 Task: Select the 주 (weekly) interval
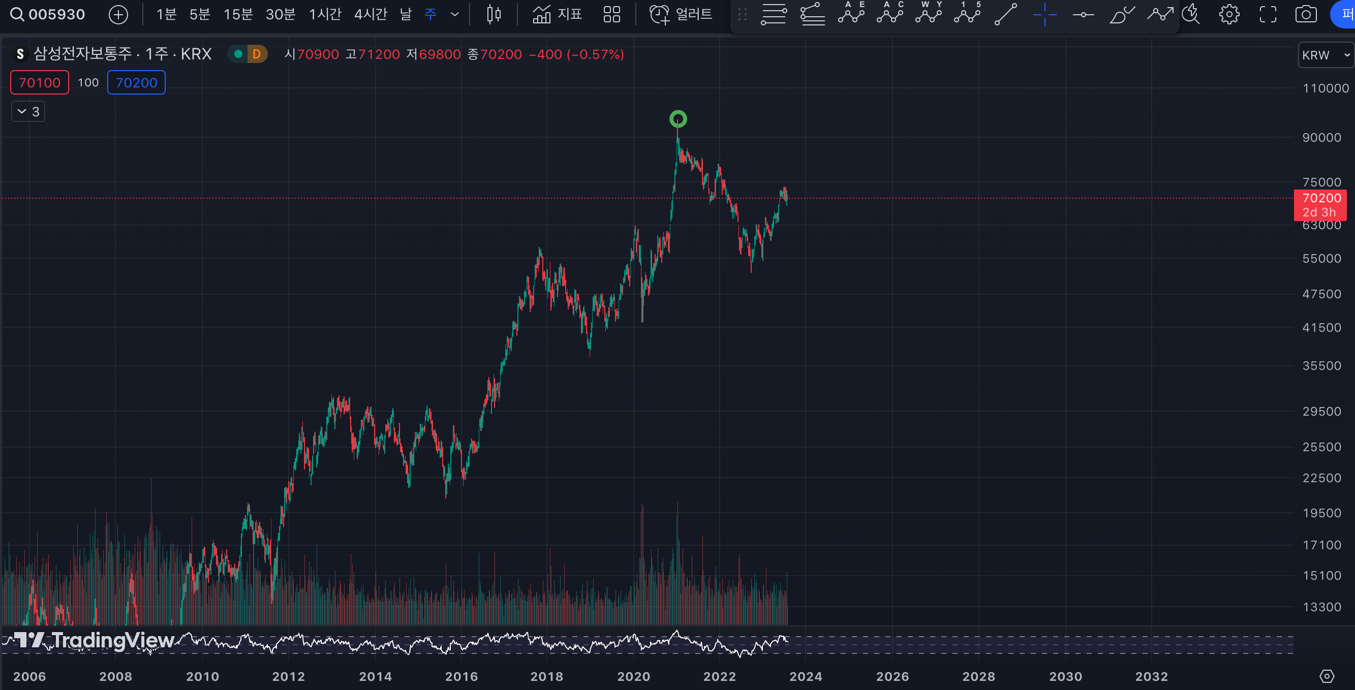[x=430, y=14]
